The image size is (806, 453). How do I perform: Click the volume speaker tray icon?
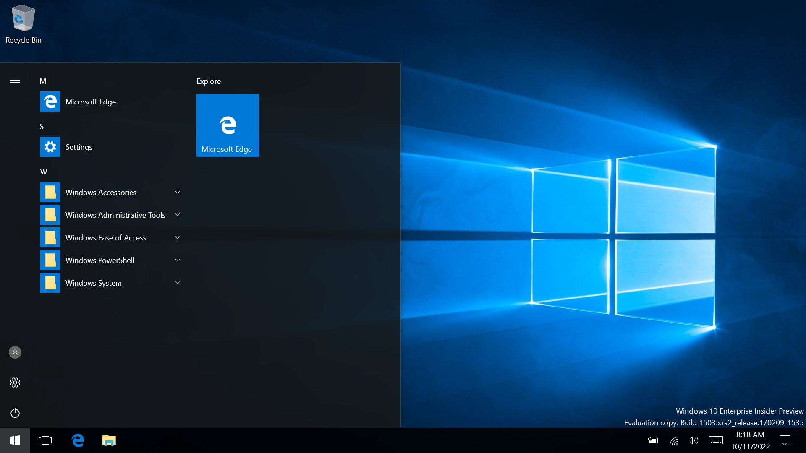point(693,440)
